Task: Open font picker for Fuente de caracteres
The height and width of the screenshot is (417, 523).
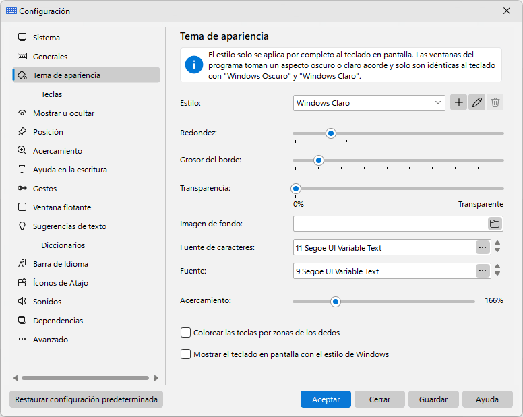Action: (x=483, y=247)
